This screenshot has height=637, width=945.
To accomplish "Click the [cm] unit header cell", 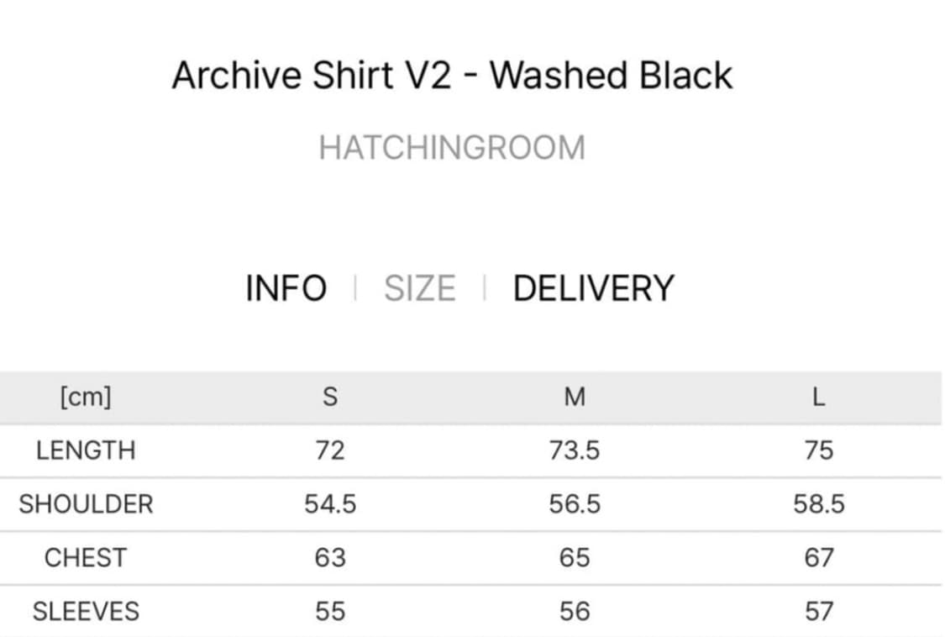I will tap(86, 397).
